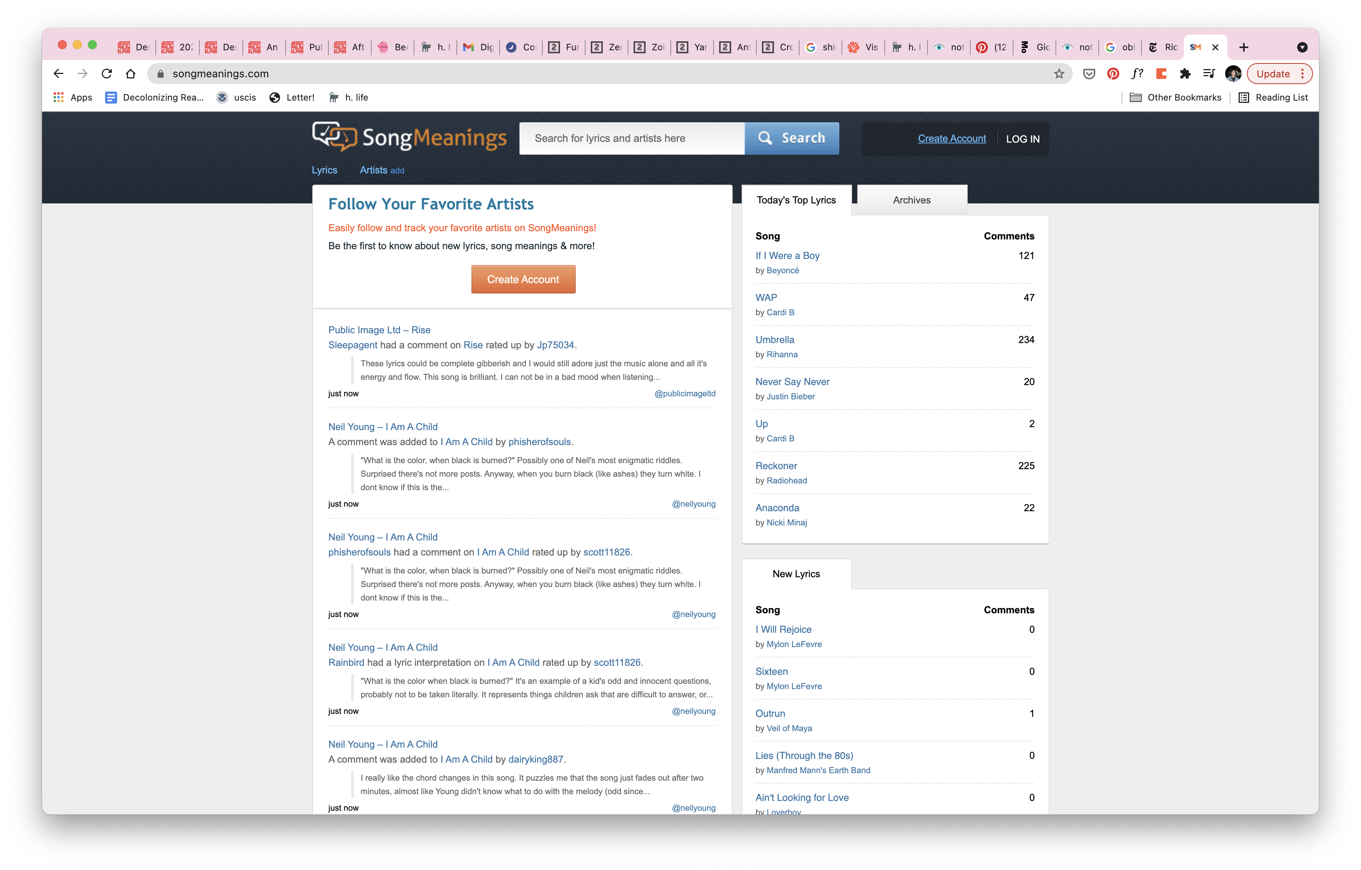Screen dimensions: 1361x870
Task: Open the Umbrella song link
Action: click(x=774, y=340)
